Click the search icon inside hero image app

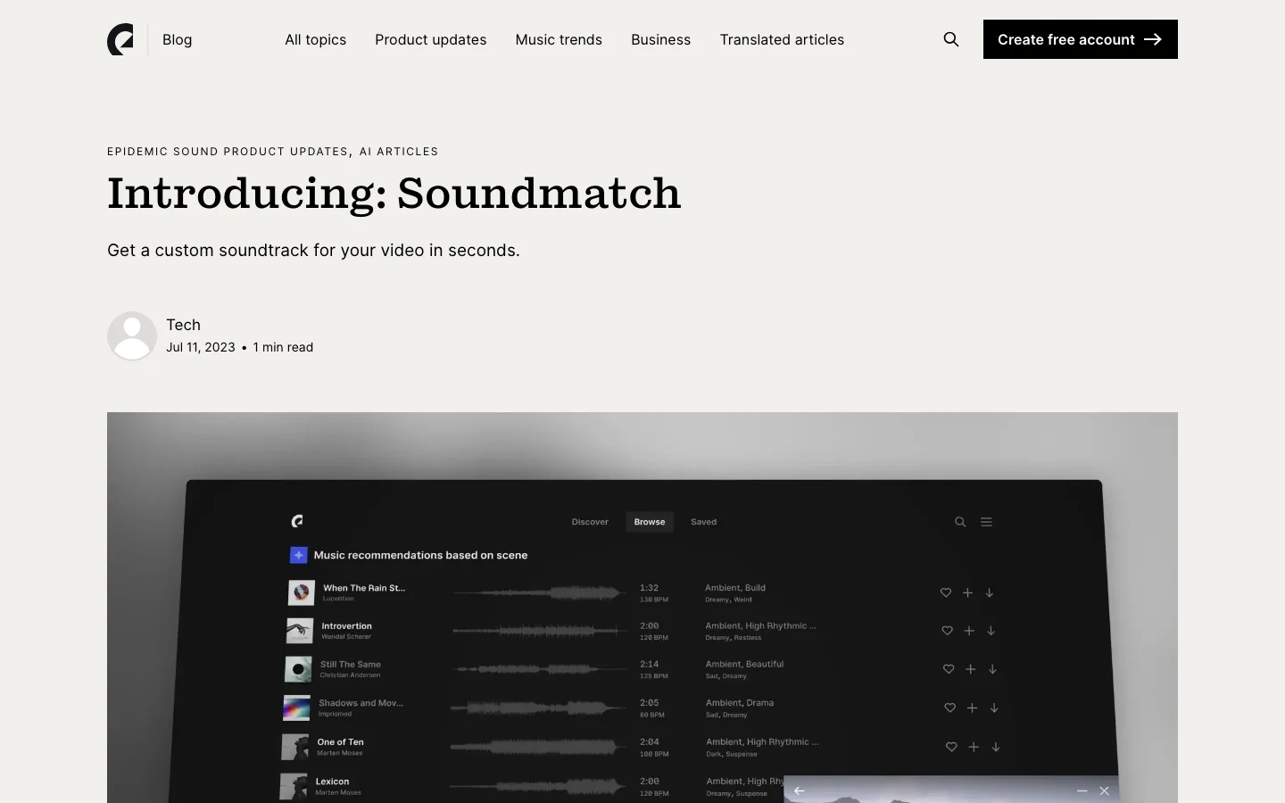(x=960, y=522)
